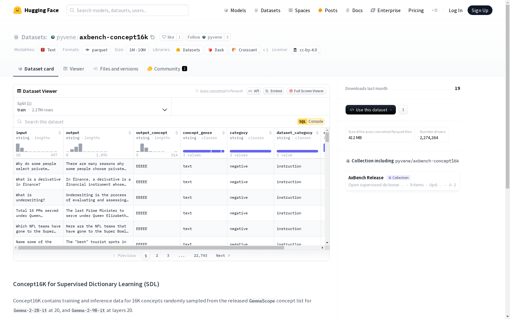
Task: Click the like count number
Action: [x=179, y=37]
